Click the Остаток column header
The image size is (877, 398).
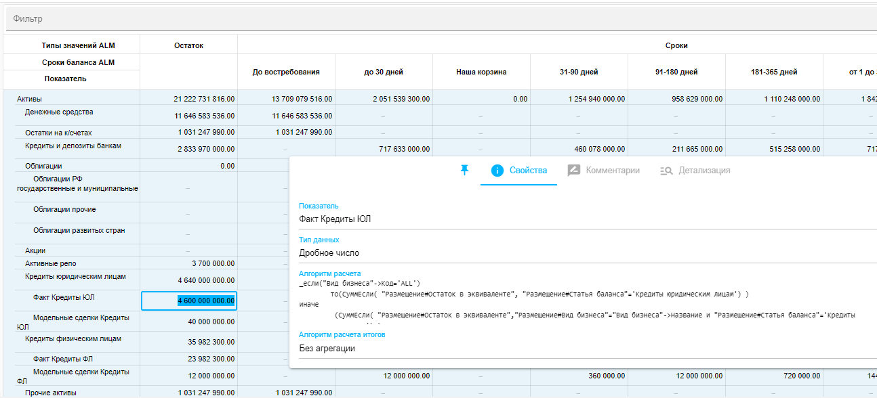[x=188, y=45]
